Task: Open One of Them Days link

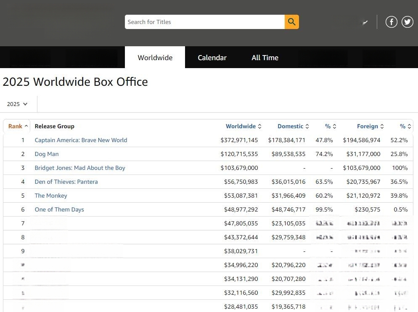Action: point(59,209)
